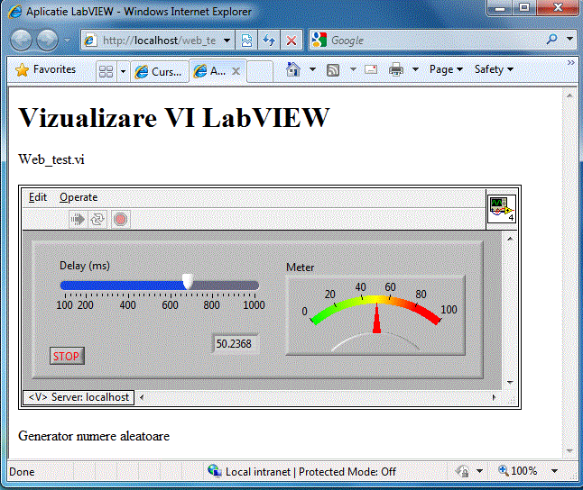The image size is (583, 490).
Task: Click the Refresh page icon
Action: click(x=269, y=41)
